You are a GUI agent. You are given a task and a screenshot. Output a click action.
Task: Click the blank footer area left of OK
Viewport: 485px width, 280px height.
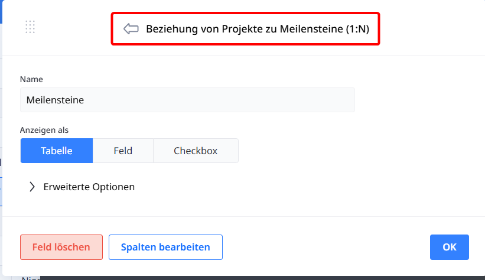(325, 247)
